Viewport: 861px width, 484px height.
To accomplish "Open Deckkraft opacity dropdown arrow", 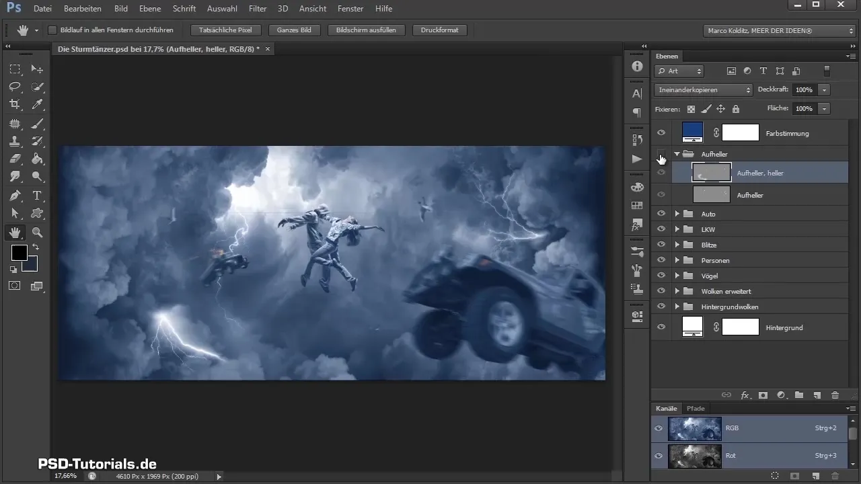I will click(823, 89).
